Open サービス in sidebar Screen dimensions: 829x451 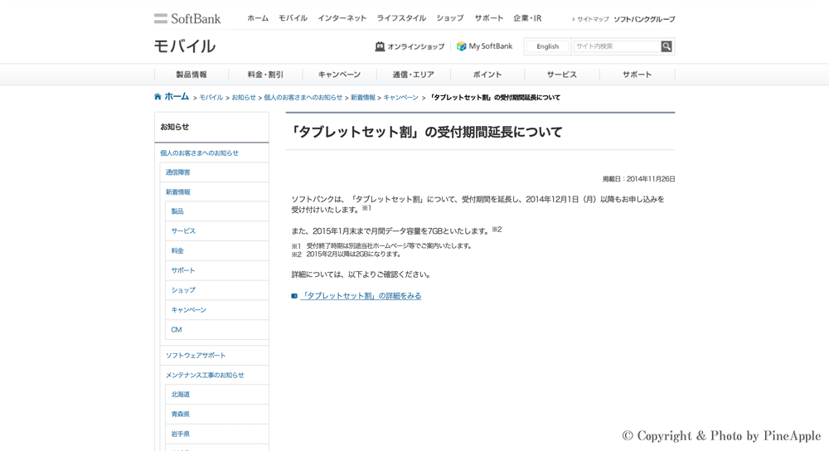click(183, 231)
